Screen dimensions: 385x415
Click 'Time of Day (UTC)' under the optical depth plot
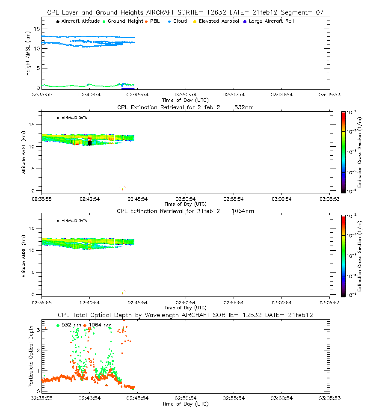coord(185,404)
